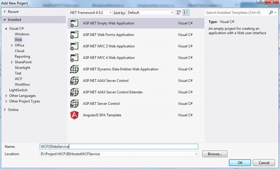Screen dimensions: 280x169
Task: Expand the Office tree node arrow
Action: coord(12,45)
